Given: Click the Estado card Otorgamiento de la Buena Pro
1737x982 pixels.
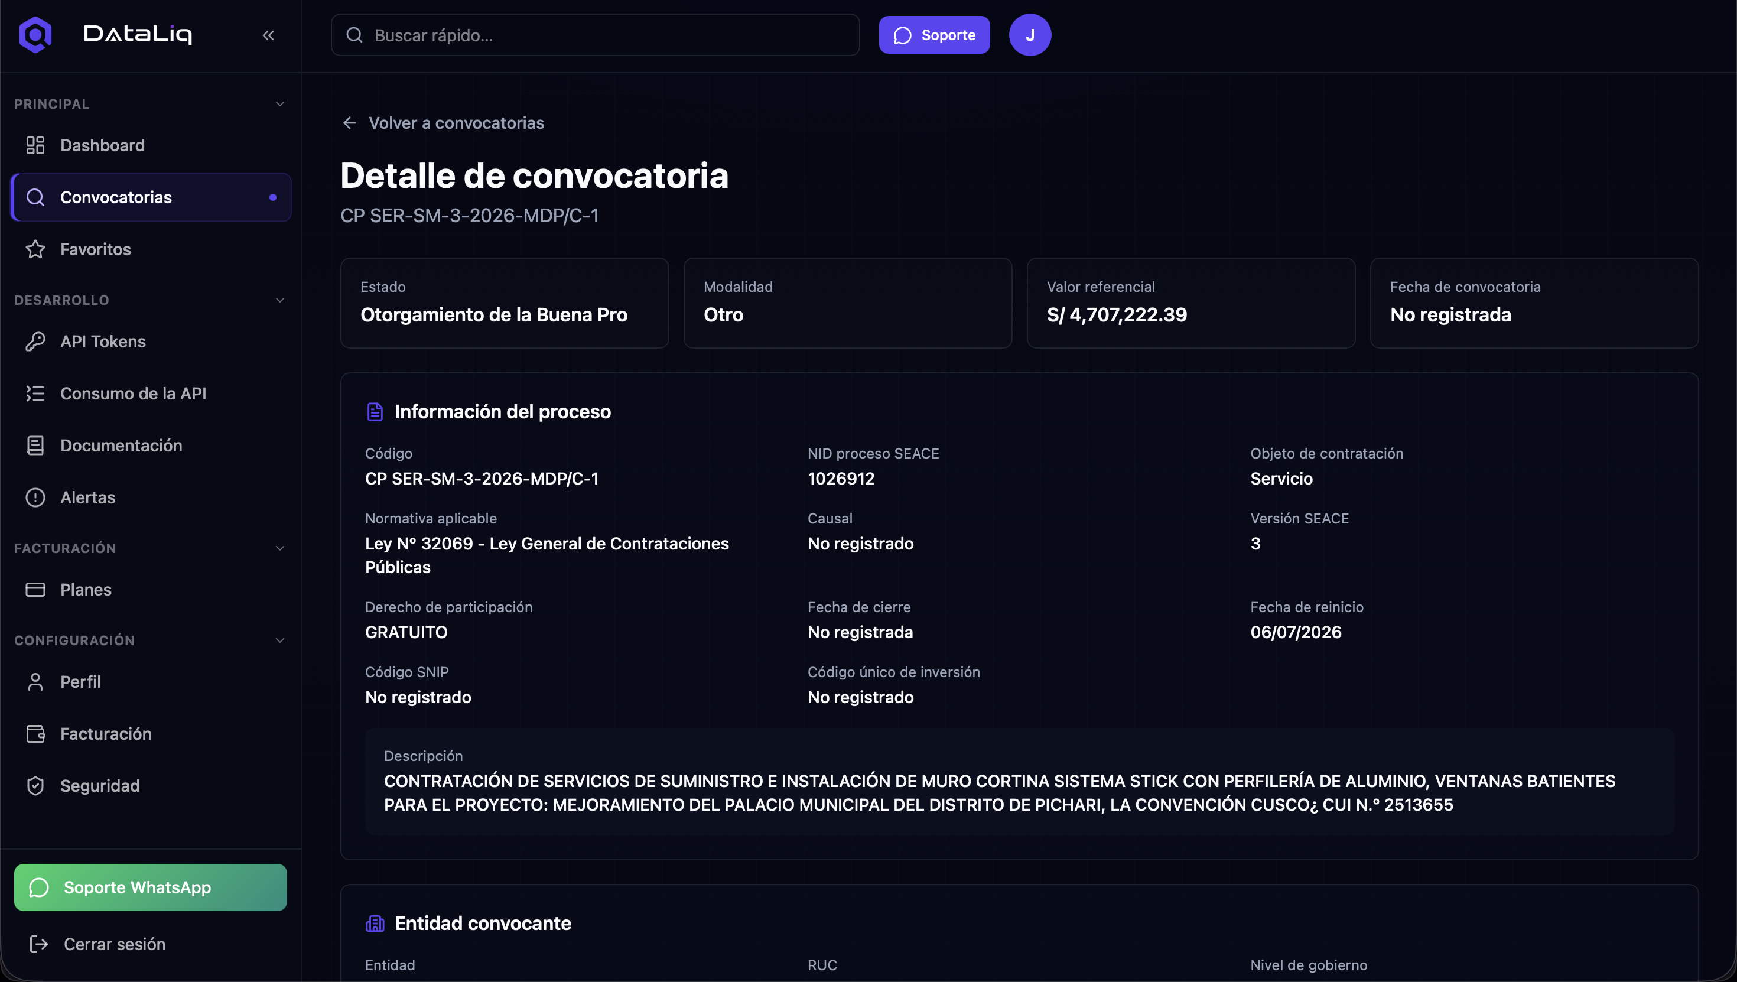Looking at the screenshot, I should pos(505,303).
